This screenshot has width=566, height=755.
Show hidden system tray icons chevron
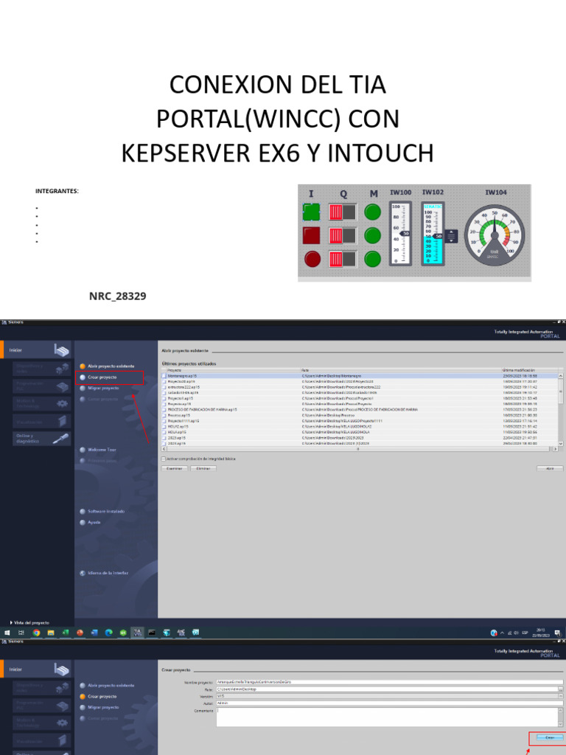click(503, 633)
